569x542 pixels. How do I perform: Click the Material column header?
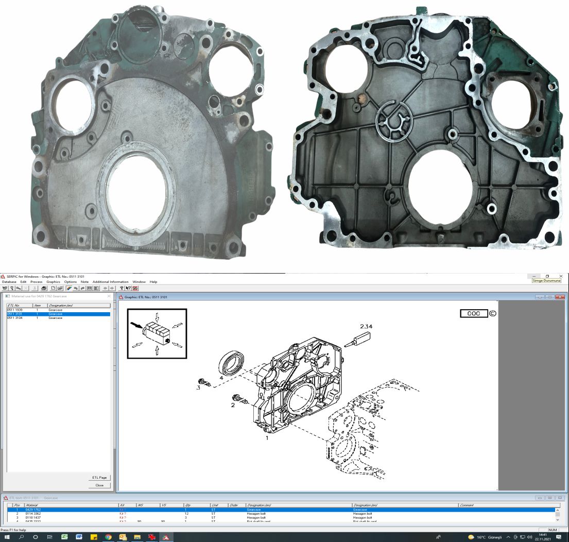coord(72,505)
